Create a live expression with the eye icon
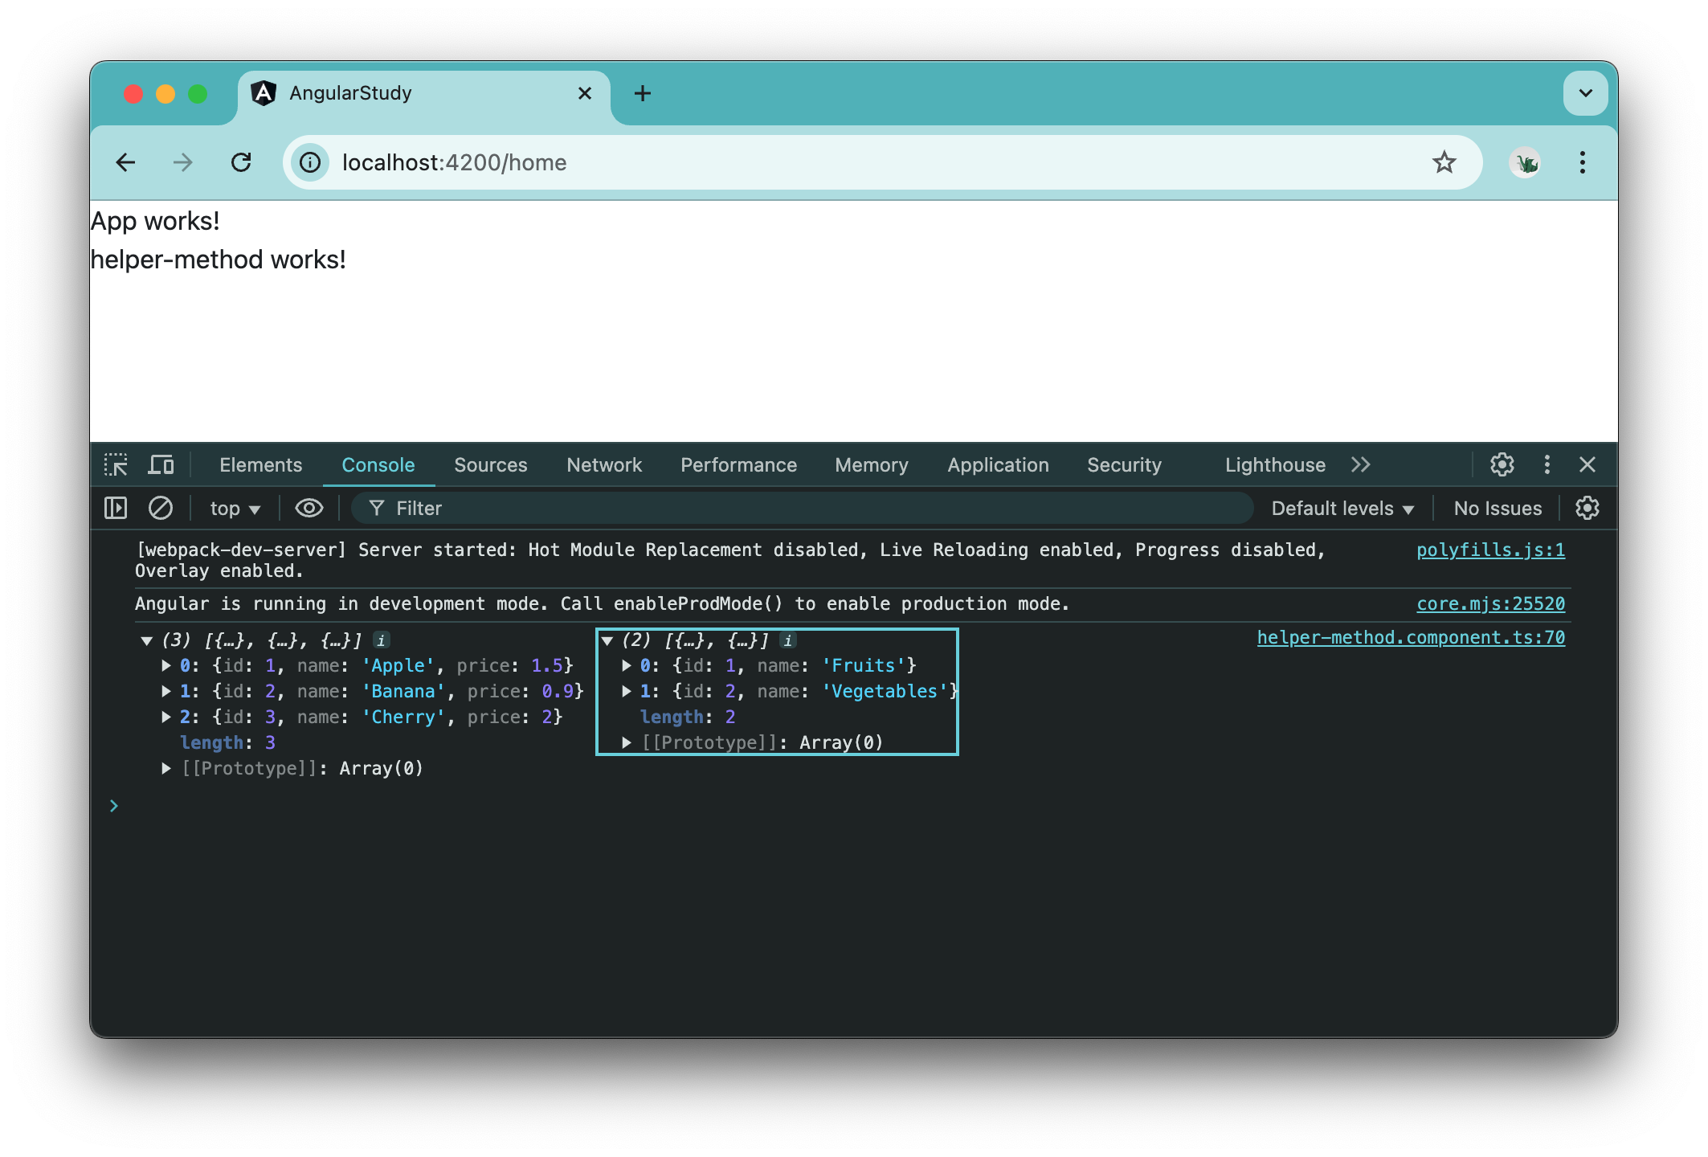The height and width of the screenshot is (1157, 1708). 309,508
